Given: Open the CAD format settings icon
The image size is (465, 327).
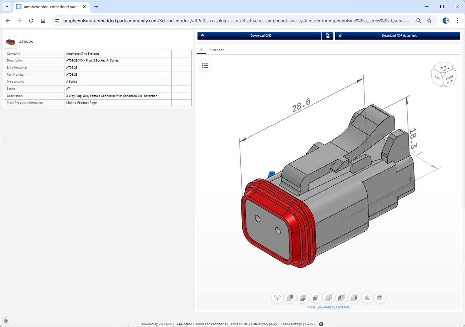Looking at the screenshot, I should (327, 36).
